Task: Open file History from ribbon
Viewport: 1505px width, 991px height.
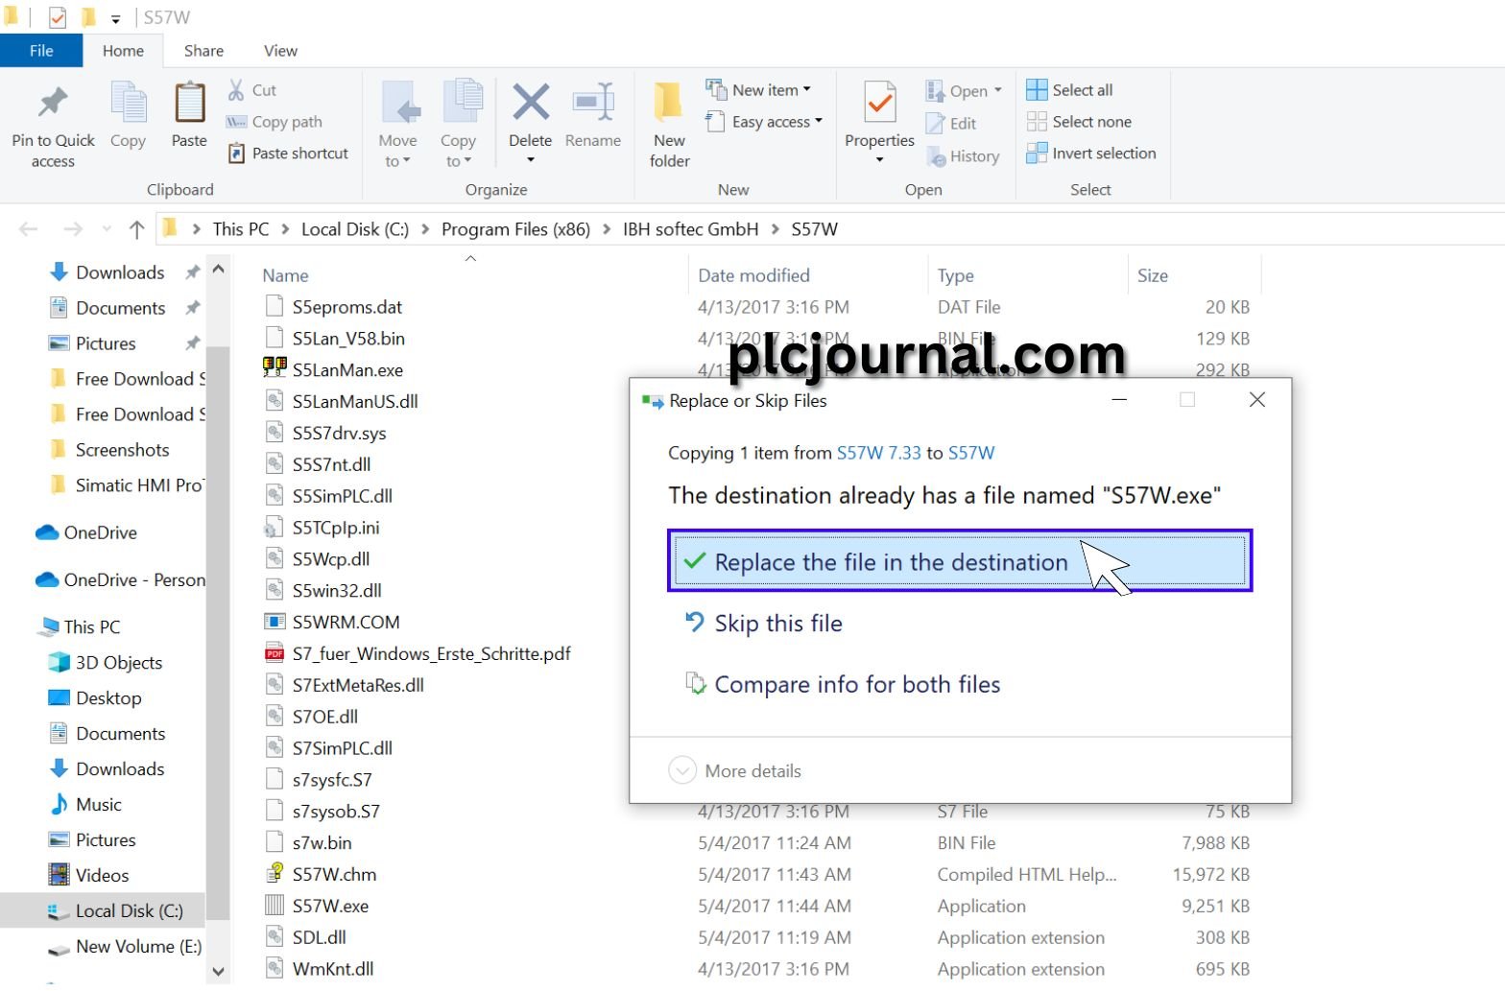Action: [963, 156]
